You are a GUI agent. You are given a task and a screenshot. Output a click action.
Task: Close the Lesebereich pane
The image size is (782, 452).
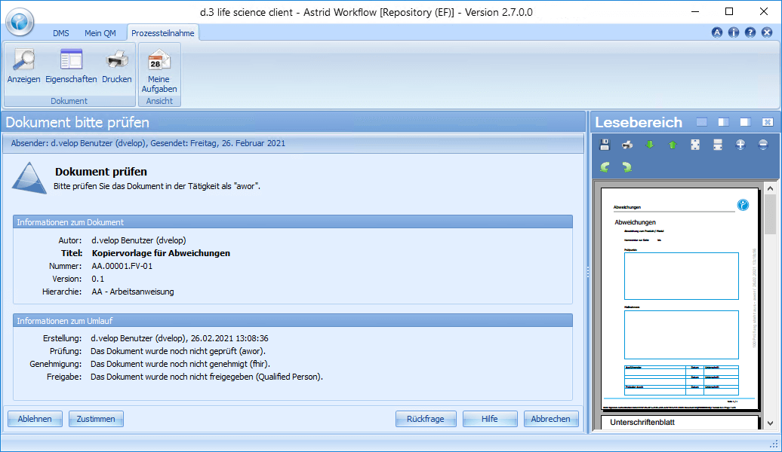(x=768, y=123)
